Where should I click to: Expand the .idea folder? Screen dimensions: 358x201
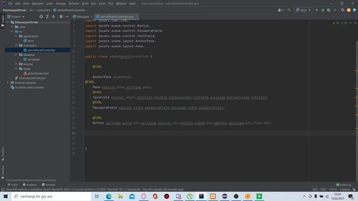[x=12, y=27]
